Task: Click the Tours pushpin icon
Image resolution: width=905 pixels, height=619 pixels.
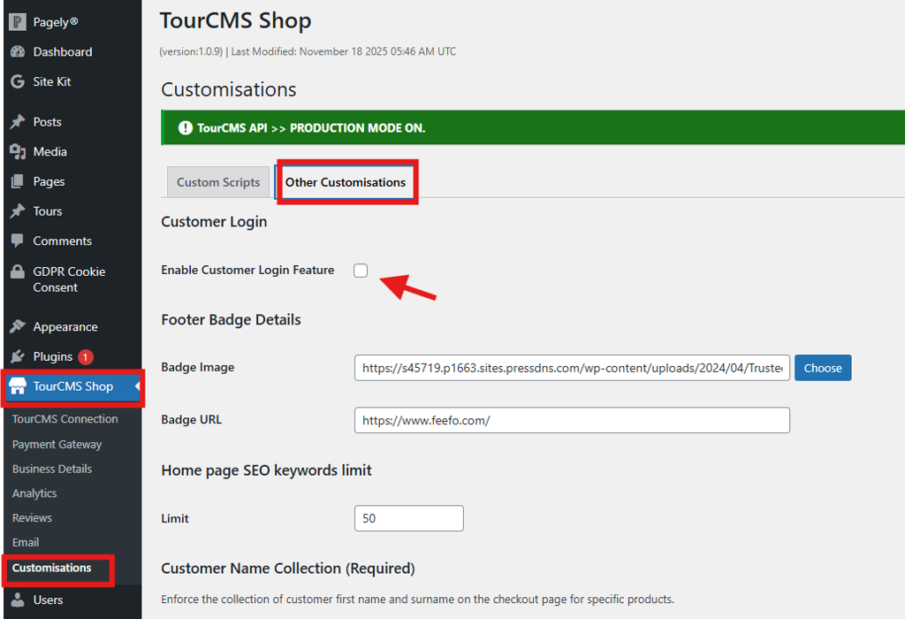Action: click(18, 211)
